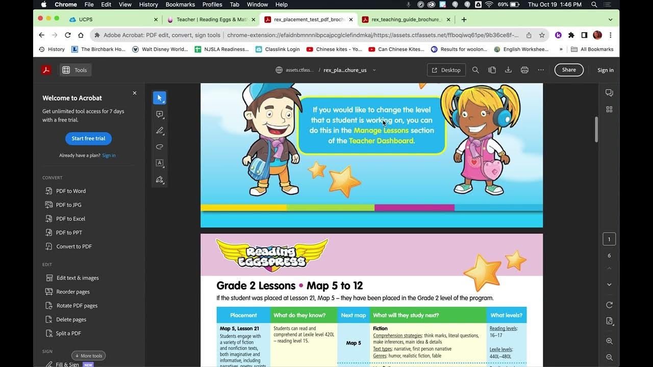The image size is (653, 367).
Task: Download the PDF file
Action: [508, 70]
